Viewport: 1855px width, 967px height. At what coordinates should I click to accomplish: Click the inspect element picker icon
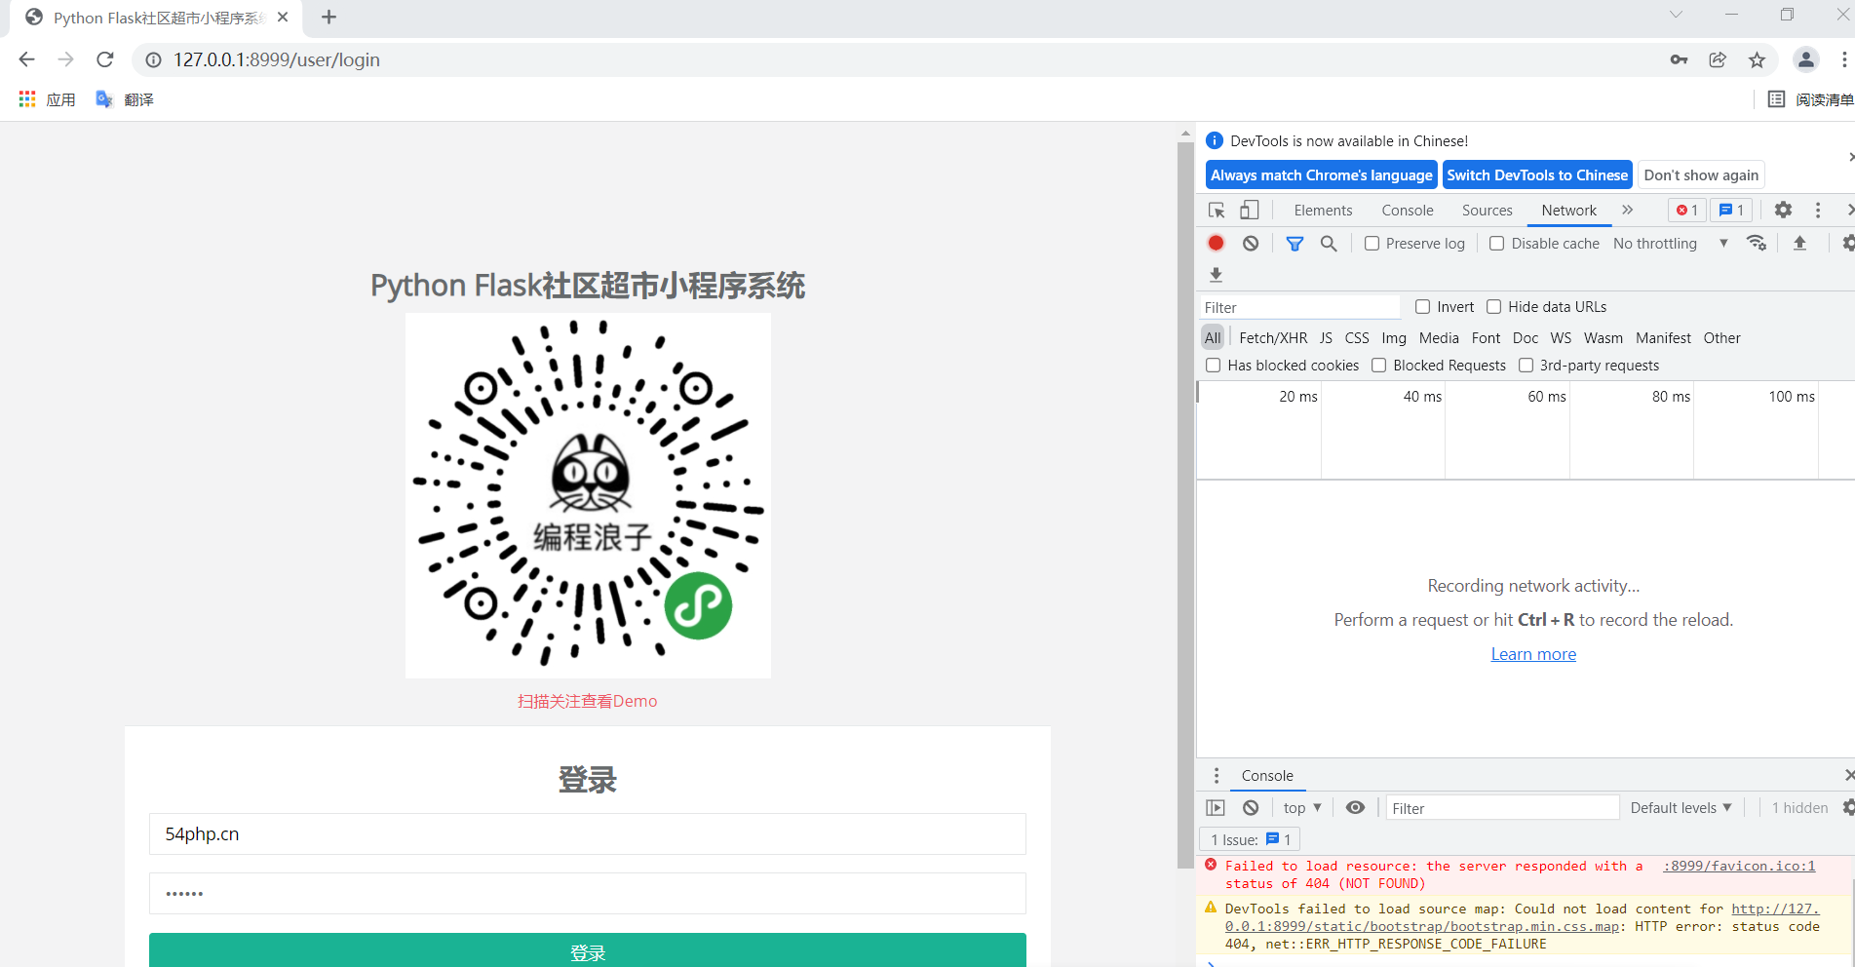1216,210
